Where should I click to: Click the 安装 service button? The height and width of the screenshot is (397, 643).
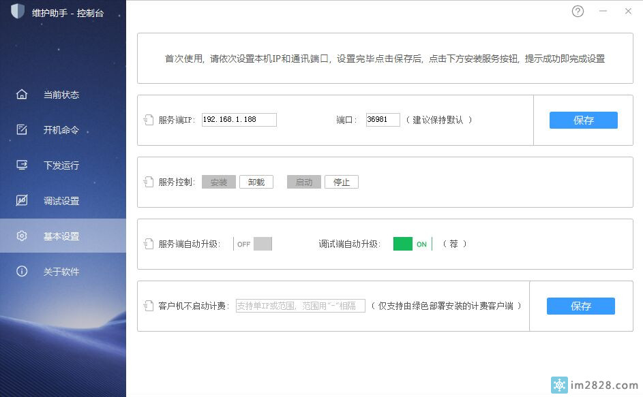219,182
